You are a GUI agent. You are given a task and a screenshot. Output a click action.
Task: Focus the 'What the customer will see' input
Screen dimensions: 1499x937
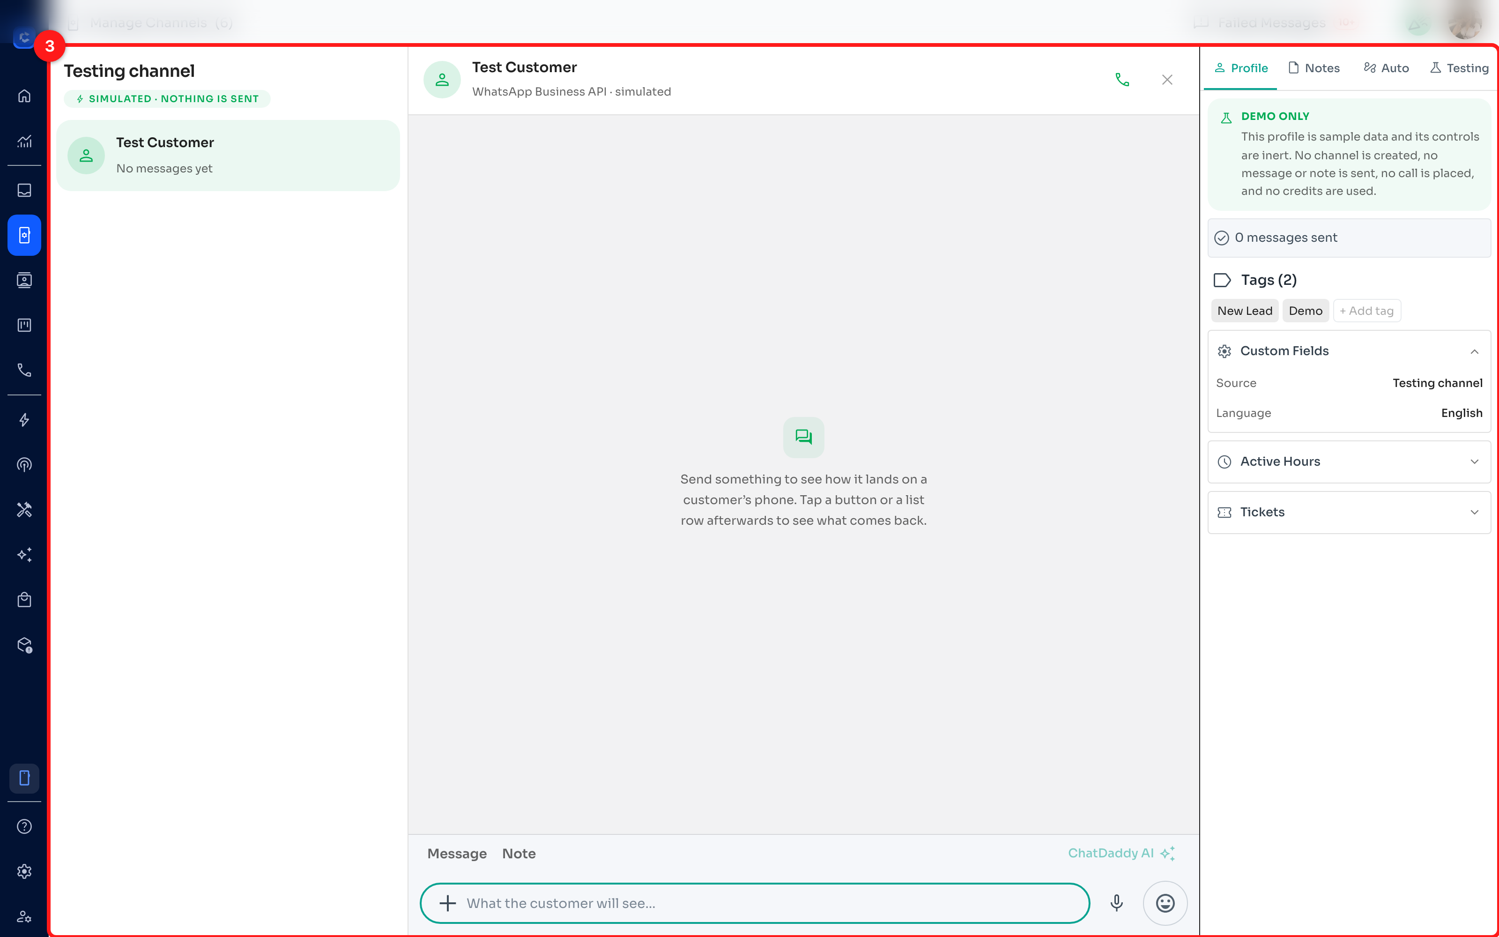click(x=755, y=903)
